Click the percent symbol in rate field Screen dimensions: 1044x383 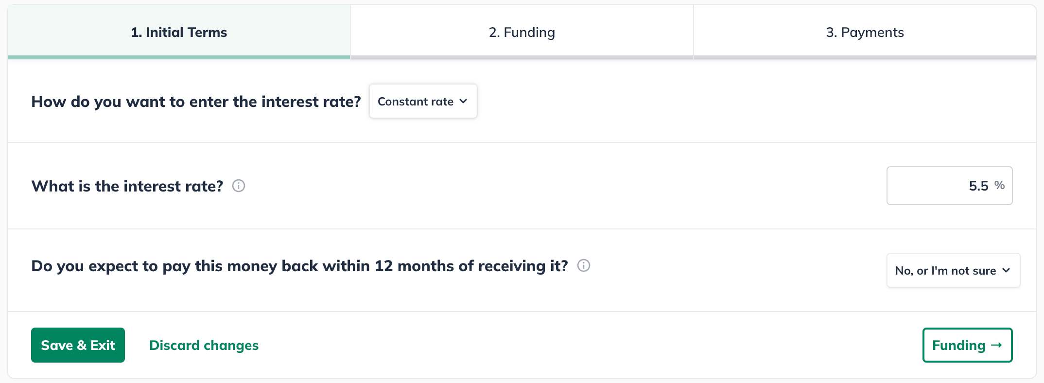(x=999, y=185)
